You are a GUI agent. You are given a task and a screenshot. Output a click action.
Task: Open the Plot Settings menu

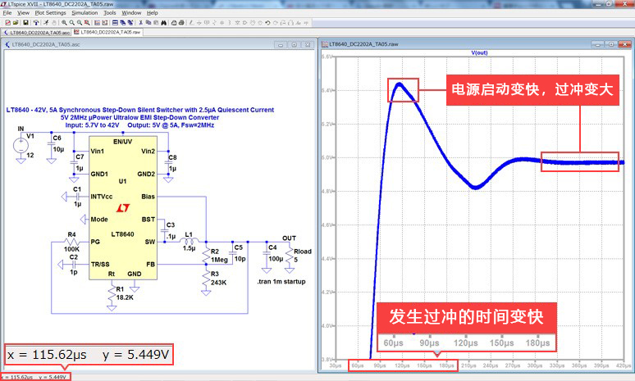click(x=50, y=13)
